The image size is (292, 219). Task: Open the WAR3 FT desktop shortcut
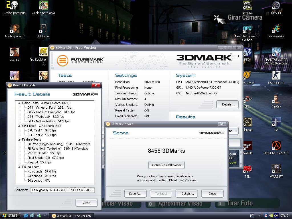[x=276, y=171]
